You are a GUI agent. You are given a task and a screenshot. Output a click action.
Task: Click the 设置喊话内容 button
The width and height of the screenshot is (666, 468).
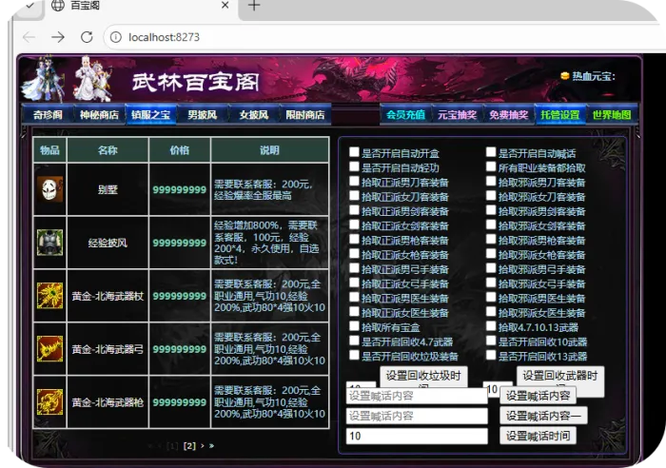(x=538, y=396)
